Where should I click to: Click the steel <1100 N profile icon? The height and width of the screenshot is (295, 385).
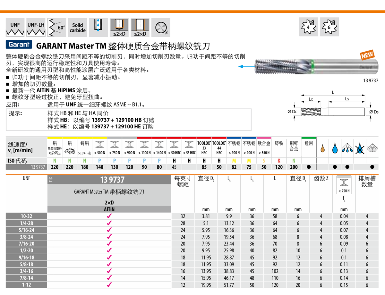[144, 145]
